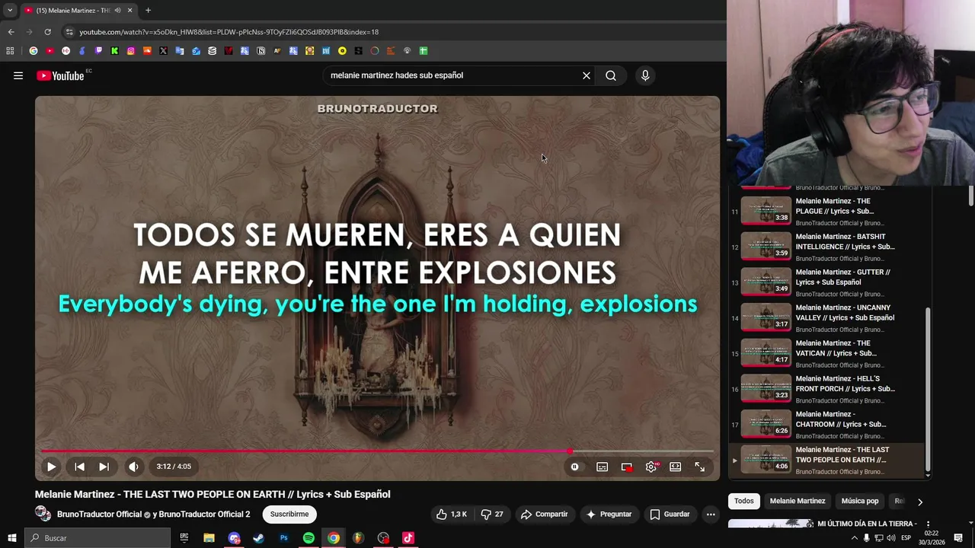
Task: Click the Chrome address bar URL
Action: tap(229, 32)
